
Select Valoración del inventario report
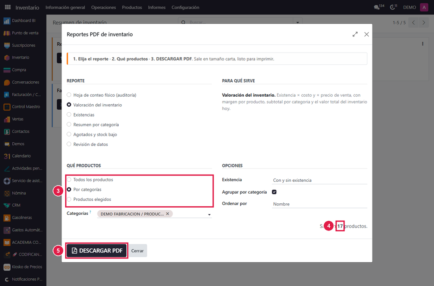click(69, 105)
